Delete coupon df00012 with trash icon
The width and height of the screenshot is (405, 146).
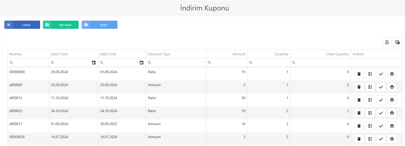pyautogui.click(x=359, y=100)
